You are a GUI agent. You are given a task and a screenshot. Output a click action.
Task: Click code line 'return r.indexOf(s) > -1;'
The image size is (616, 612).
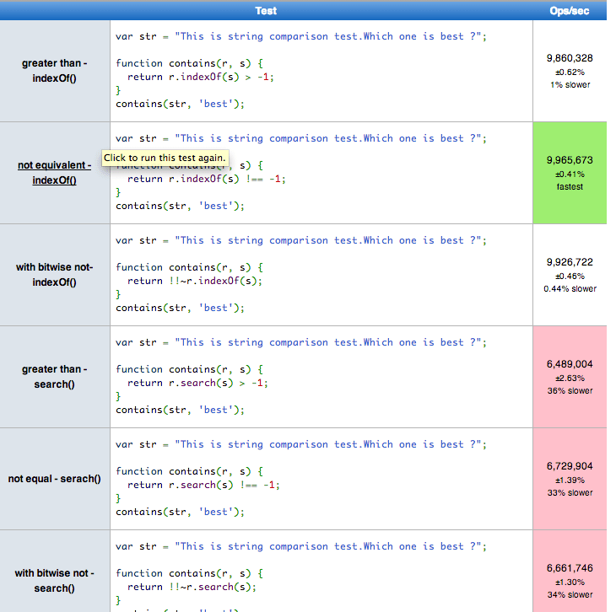coord(200,77)
